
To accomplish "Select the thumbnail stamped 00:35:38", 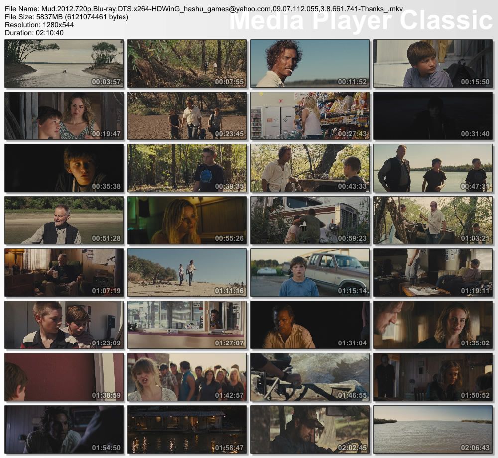I will pyautogui.click(x=64, y=168).
